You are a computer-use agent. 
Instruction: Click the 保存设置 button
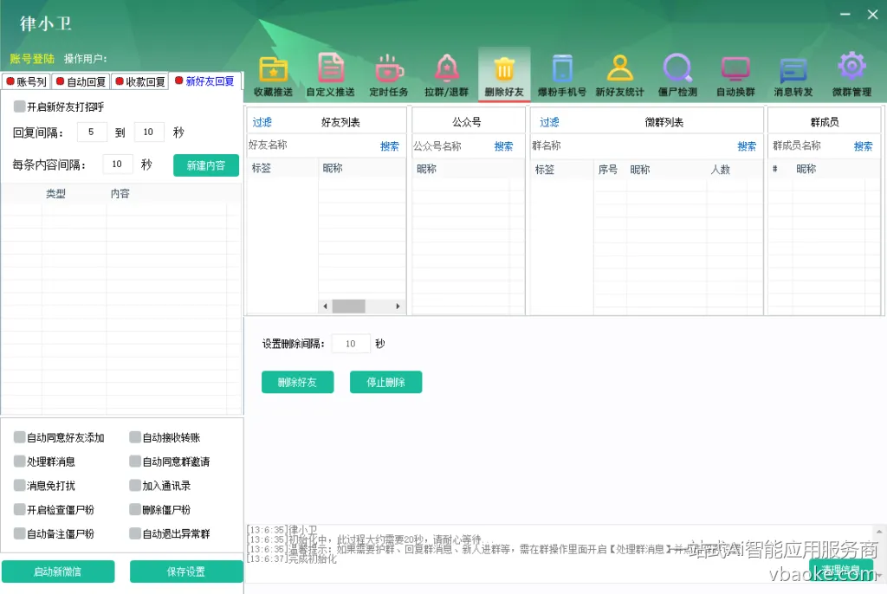[x=186, y=571]
